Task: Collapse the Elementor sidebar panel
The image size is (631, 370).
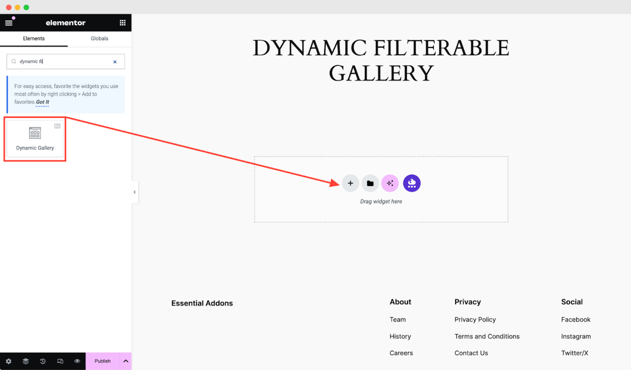Action: pyautogui.click(x=135, y=192)
